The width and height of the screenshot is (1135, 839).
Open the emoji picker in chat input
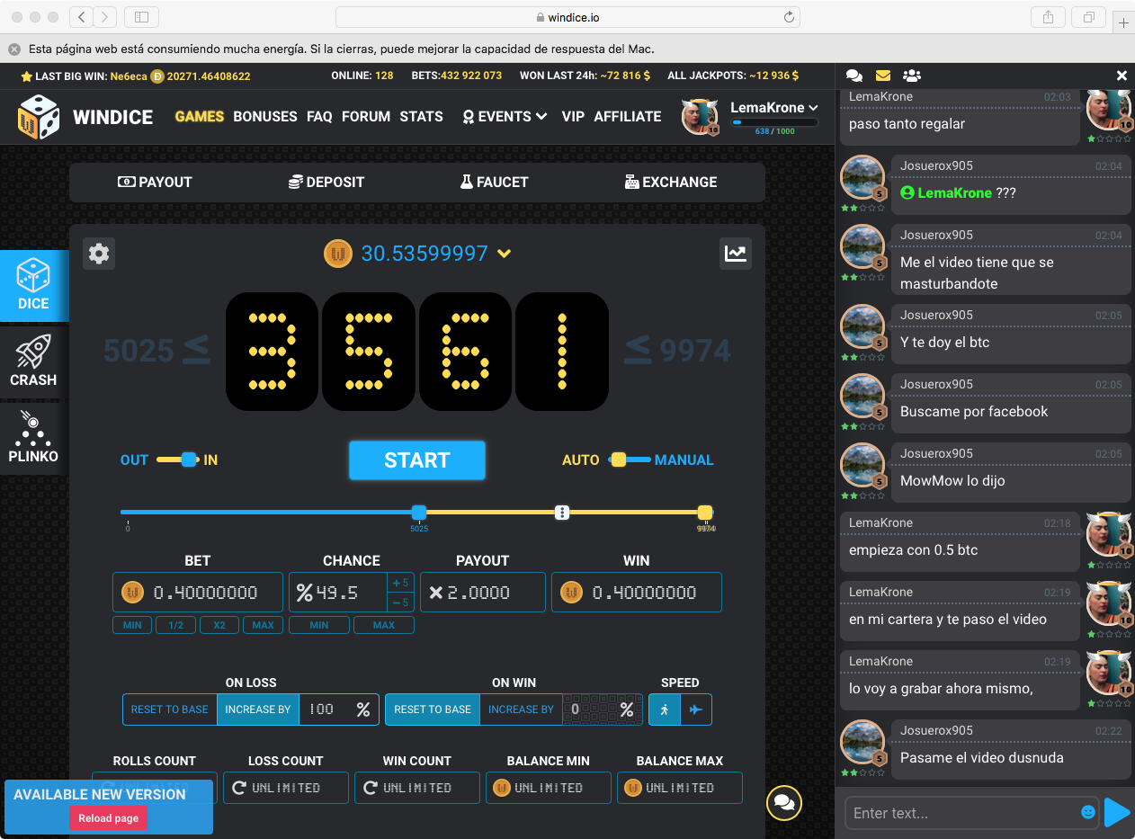(x=1088, y=812)
